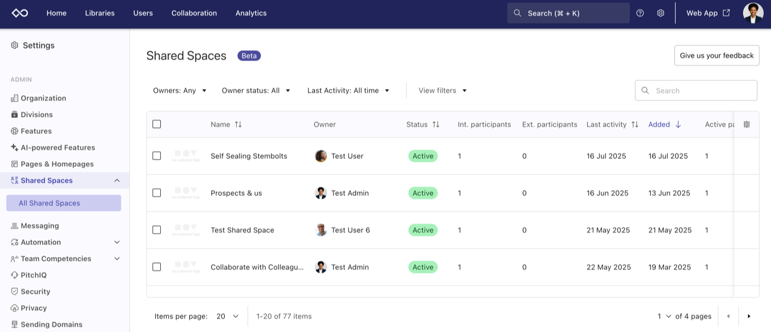This screenshot has width=771, height=332.
Task: Open the PitchIQ settings
Action: click(x=36, y=275)
